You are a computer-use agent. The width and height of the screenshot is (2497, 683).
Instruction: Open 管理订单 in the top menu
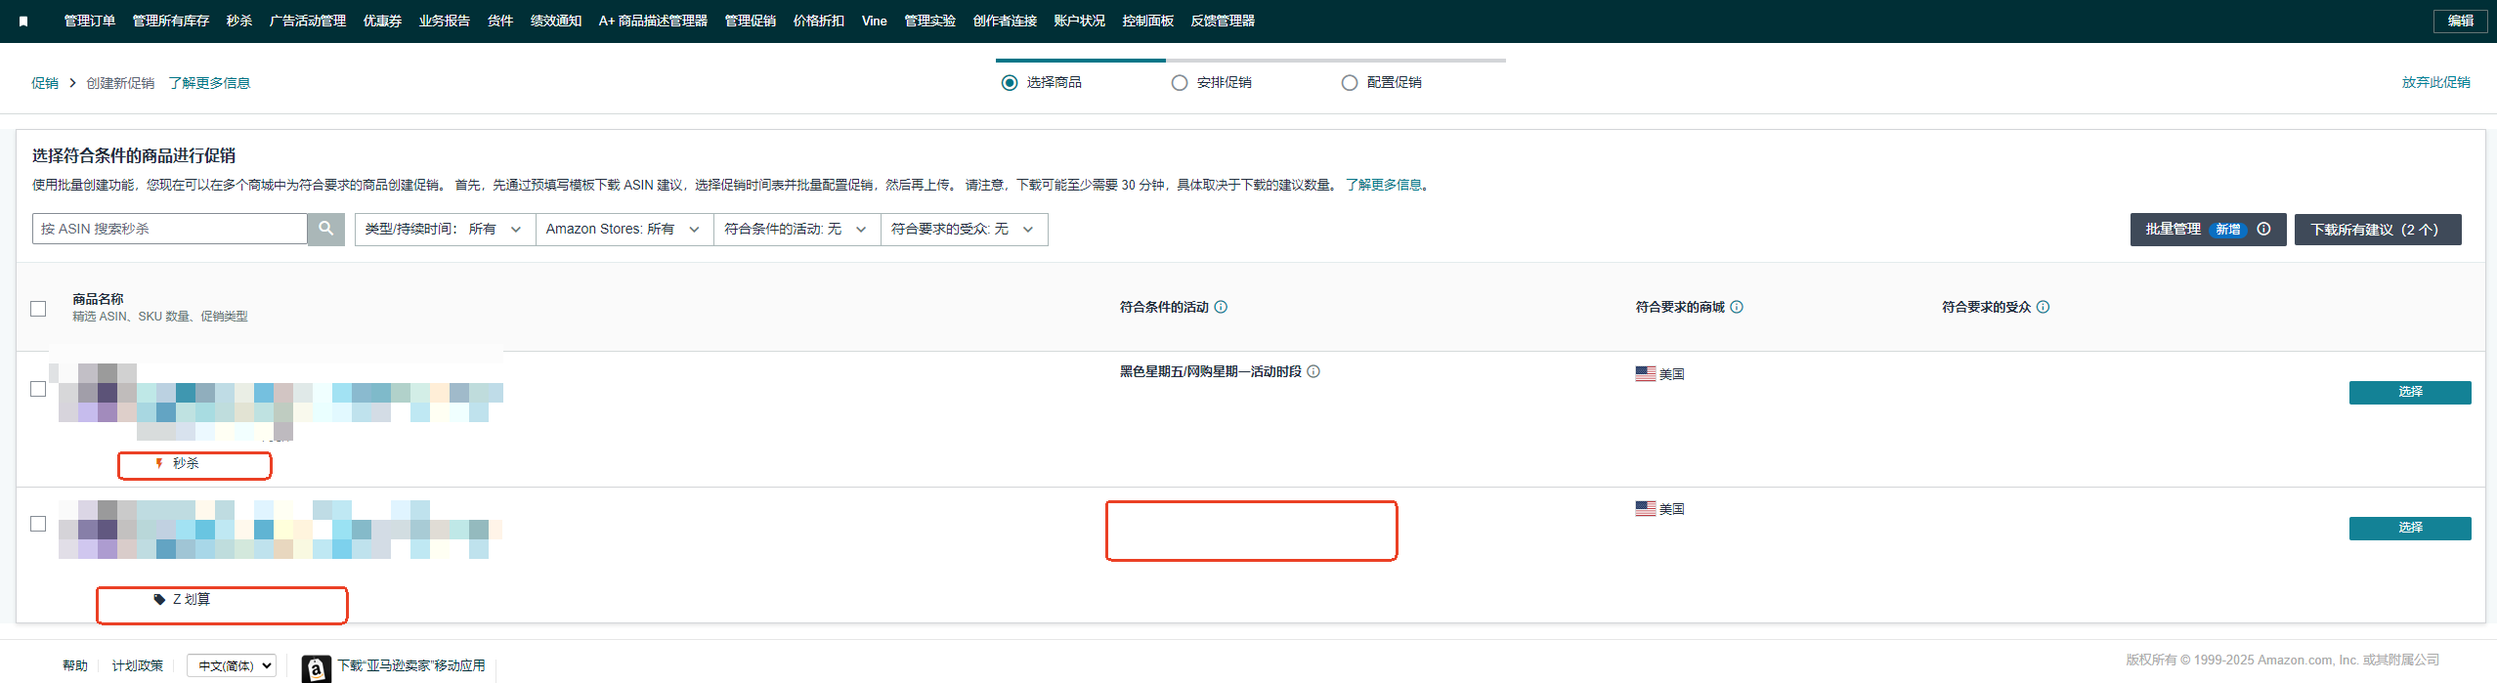pyautogui.click(x=89, y=21)
